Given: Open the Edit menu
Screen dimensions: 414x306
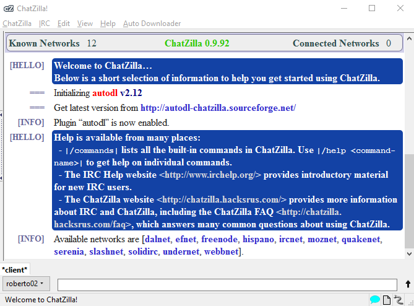Looking at the screenshot, I should pos(64,24).
